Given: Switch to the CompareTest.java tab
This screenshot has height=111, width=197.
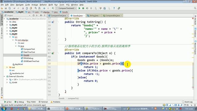Looking at the screenshot, I should tap(58, 15).
